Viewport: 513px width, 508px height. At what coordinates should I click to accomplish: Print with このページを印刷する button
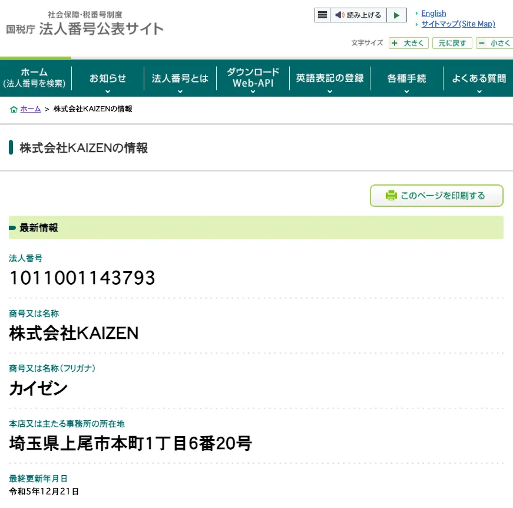(x=436, y=196)
